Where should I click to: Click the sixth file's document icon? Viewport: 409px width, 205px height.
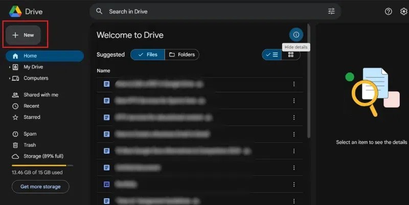tap(107, 168)
